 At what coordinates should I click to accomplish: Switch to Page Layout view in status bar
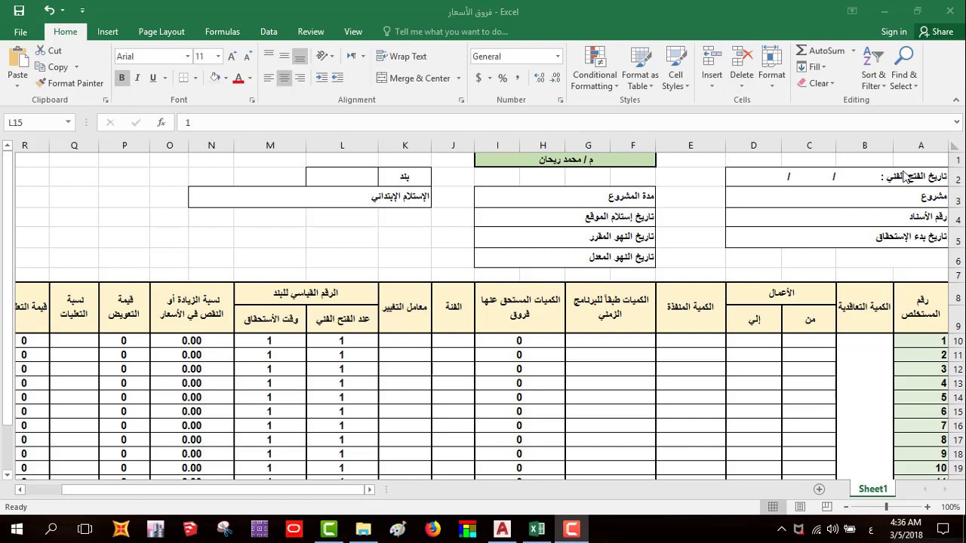pyautogui.click(x=800, y=507)
